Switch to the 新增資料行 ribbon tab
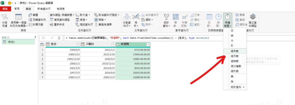Image resolution: width=295 pixels, height=105 pixels. click(44, 9)
